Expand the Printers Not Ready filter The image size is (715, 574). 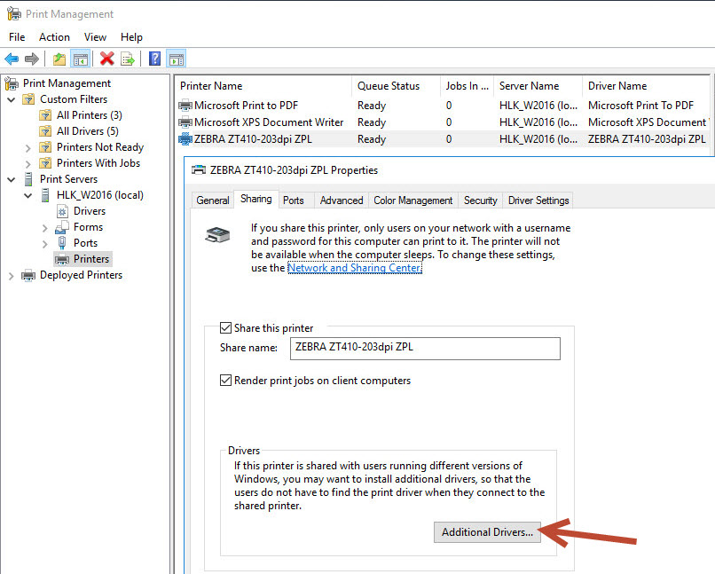[x=28, y=147]
